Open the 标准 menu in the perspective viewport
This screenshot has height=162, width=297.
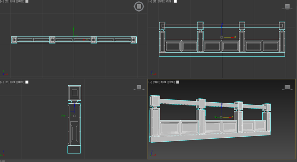coord(163,82)
